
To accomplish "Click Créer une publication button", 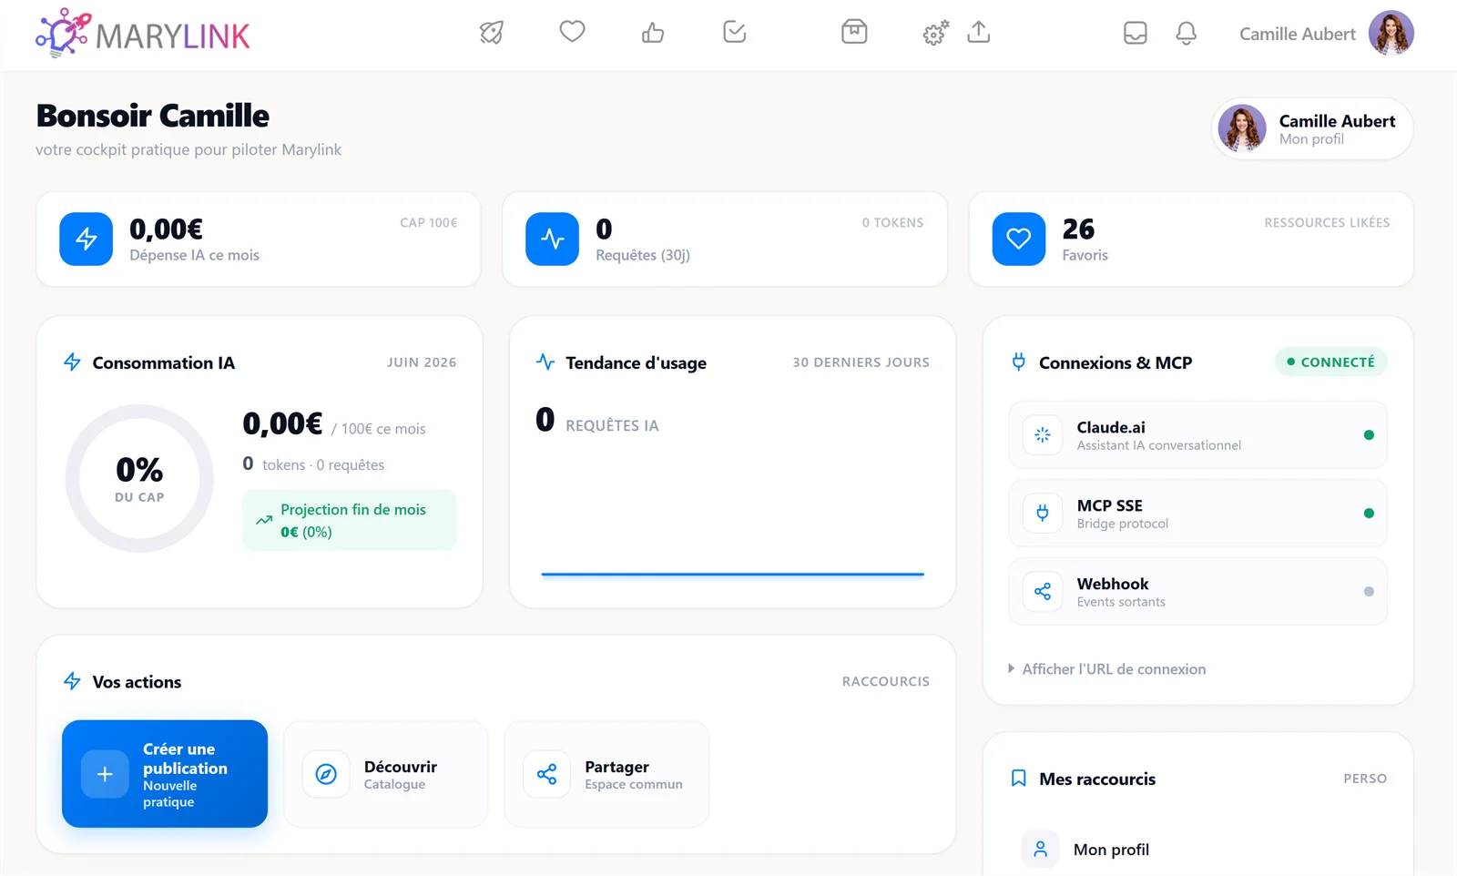I will (x=165, y=774).
